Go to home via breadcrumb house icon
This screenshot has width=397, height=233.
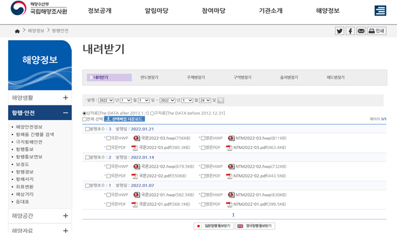point(17,31)
